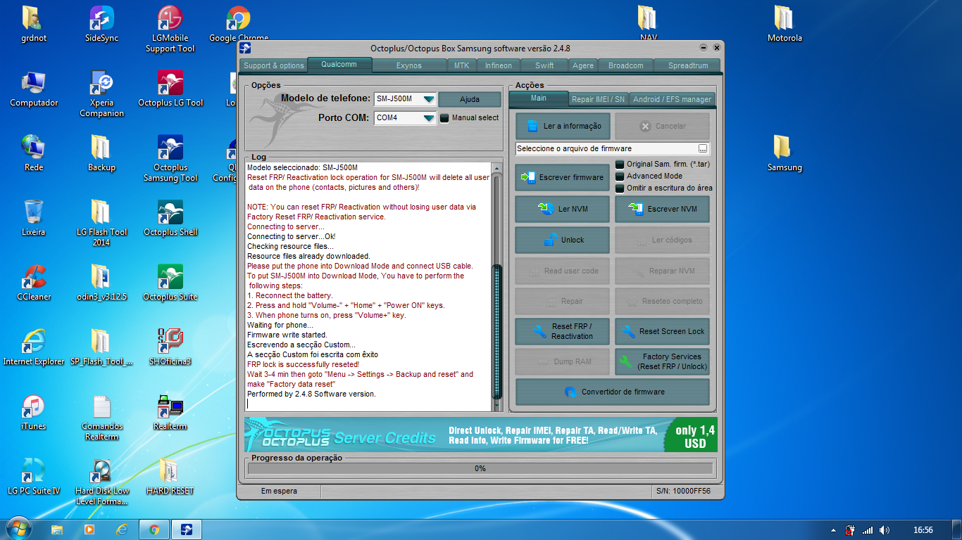Browse for firmware file with ellipsis button
Image resolution: width=962 pixels, height=540 pixels.
click(703, 148)
